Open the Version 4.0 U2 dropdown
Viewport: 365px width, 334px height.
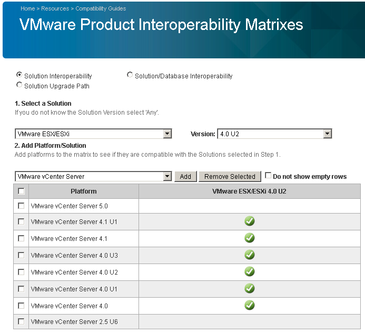pyautogui.click(x=274, y=134)
